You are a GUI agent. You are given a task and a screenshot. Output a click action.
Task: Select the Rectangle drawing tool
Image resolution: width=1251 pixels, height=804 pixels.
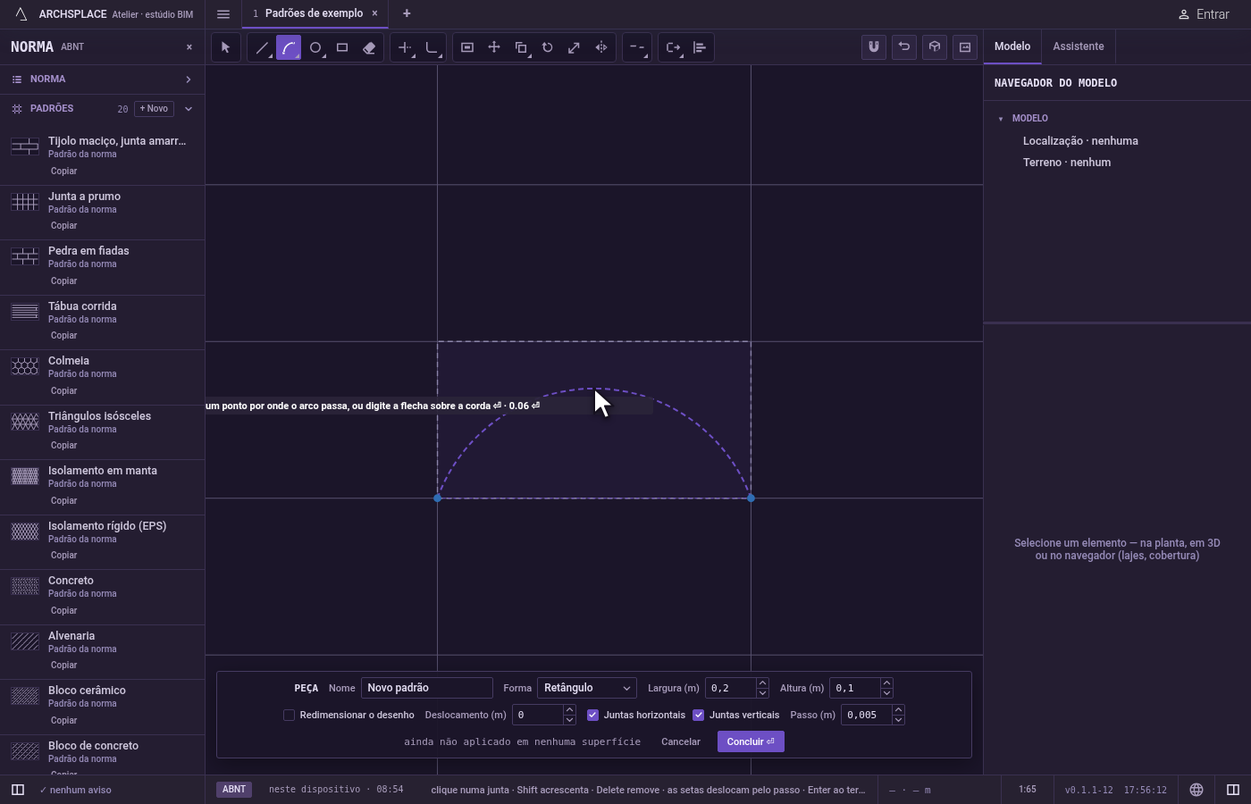coord(342,47)
